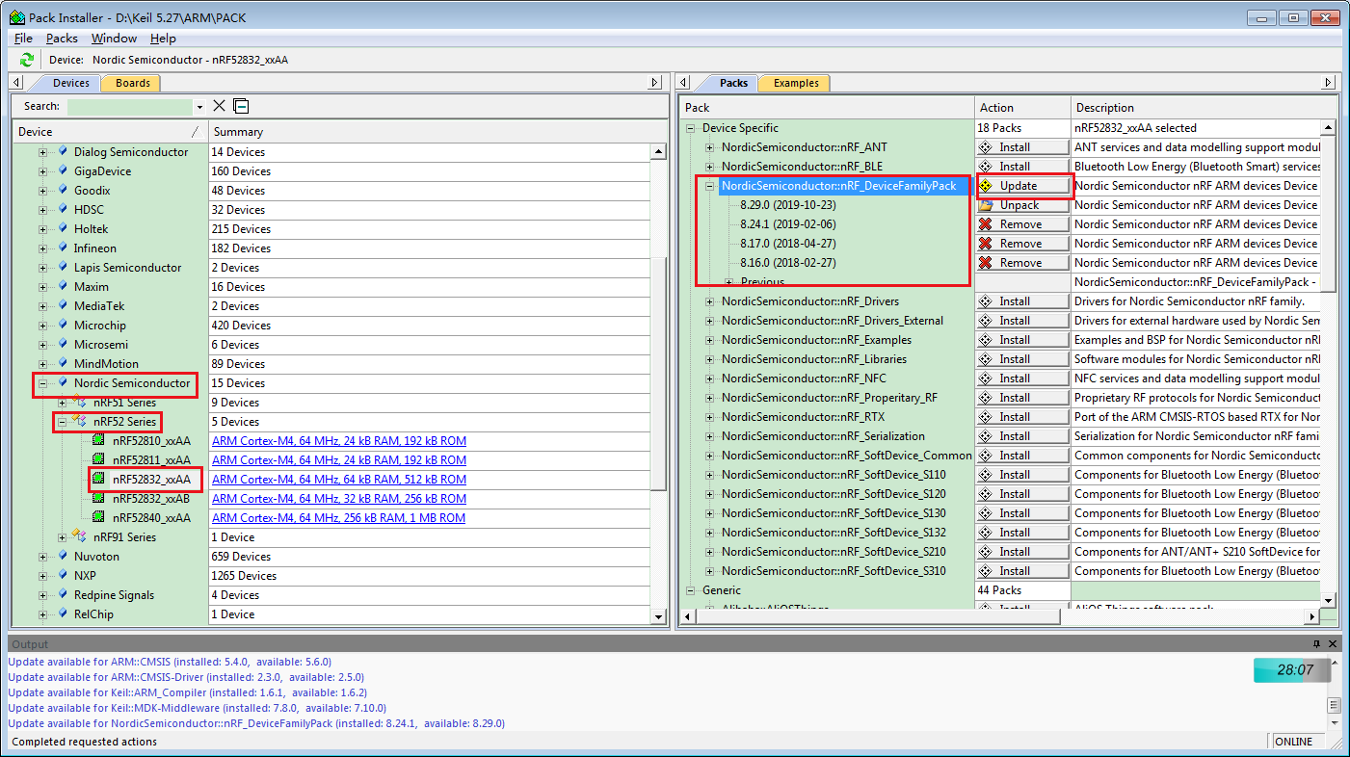Open the nRF52832_xxAB 32 kB RAM link
The image size is (1350, 757).
point(338,499)
